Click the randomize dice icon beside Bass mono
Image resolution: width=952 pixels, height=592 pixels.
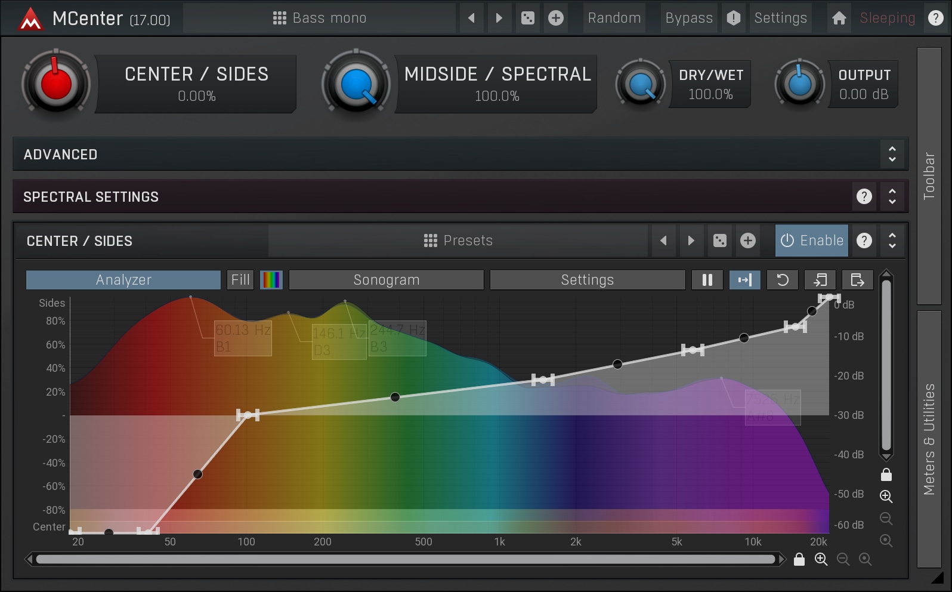tap(528, 18)
